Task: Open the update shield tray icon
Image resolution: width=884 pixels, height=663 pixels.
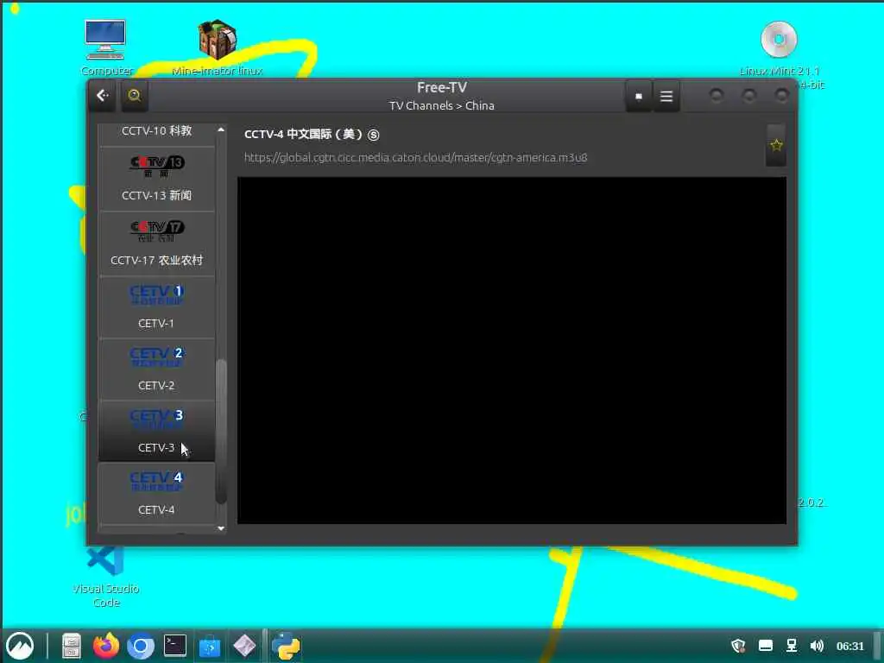Action: (738, 646)
